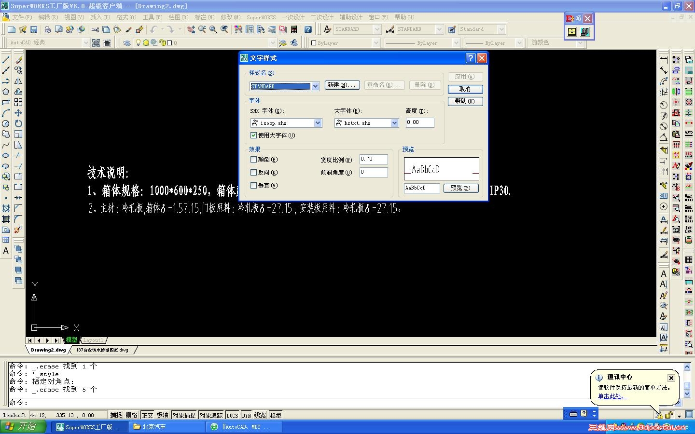
Task: Toggle 对象捕捉 object snap in status bar
Action: [x=184, y=415]
